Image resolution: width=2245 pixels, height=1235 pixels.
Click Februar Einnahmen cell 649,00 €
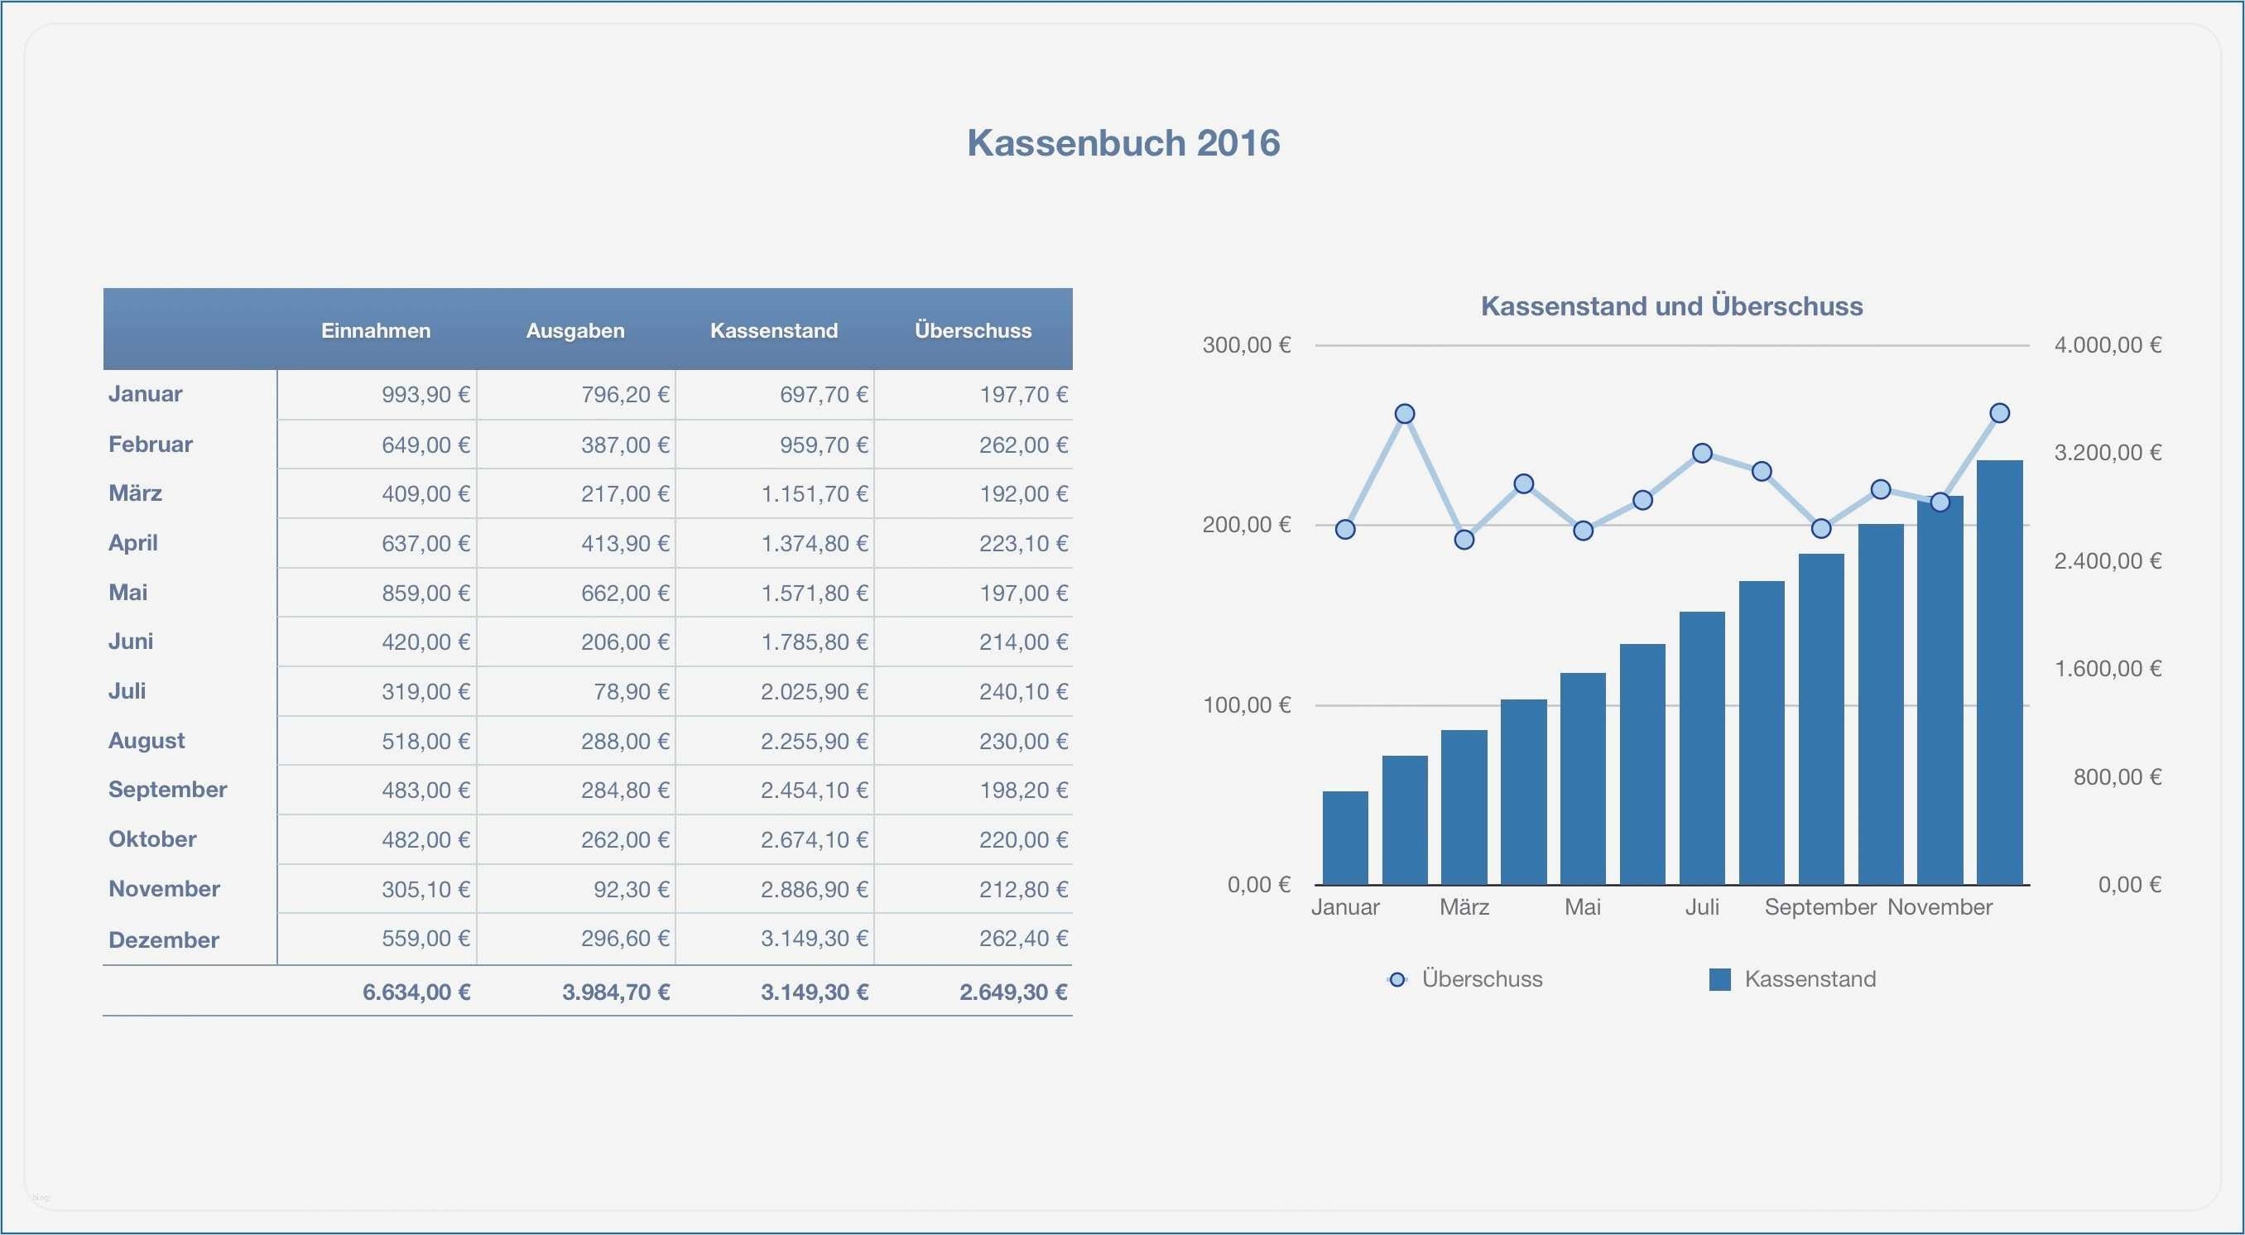click(x=425, y=445)
